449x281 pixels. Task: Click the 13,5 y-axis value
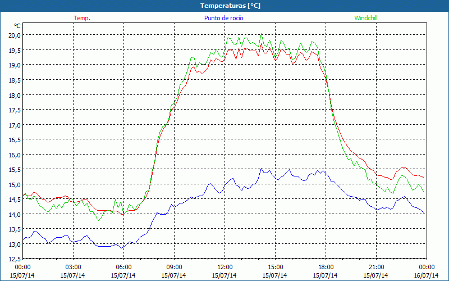[x=15, y=229]
